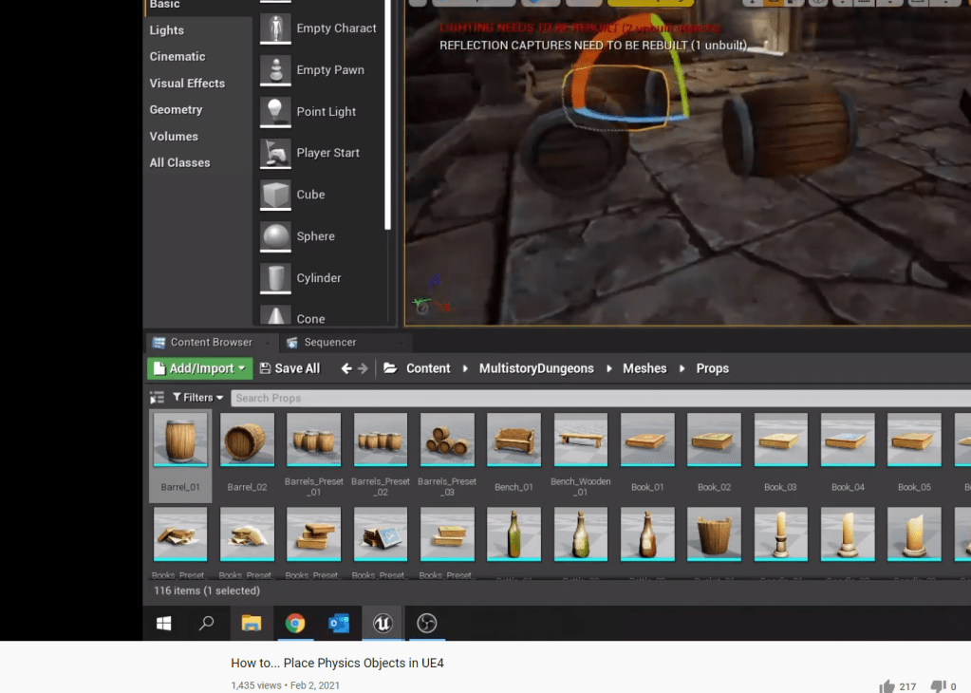Switch to the Sequencer tab
Viewport: 971px width, 693px height.
point(329,343)
